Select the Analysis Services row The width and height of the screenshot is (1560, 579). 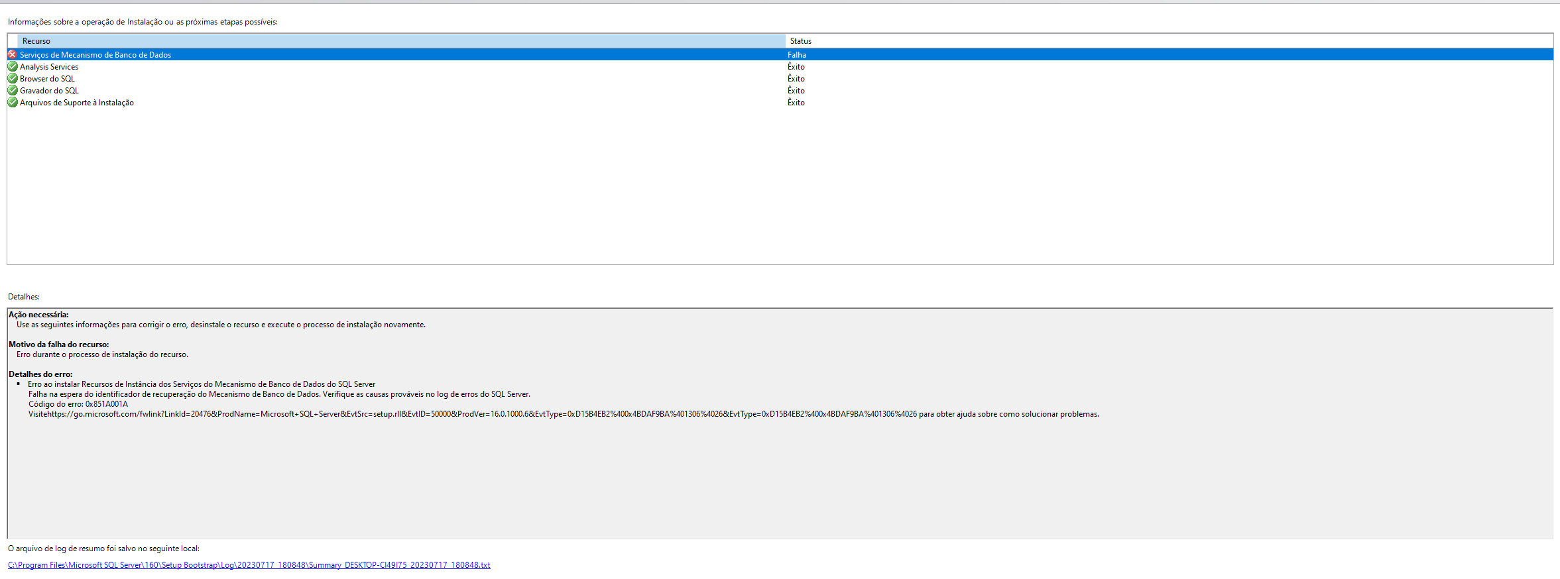(780, 66)
